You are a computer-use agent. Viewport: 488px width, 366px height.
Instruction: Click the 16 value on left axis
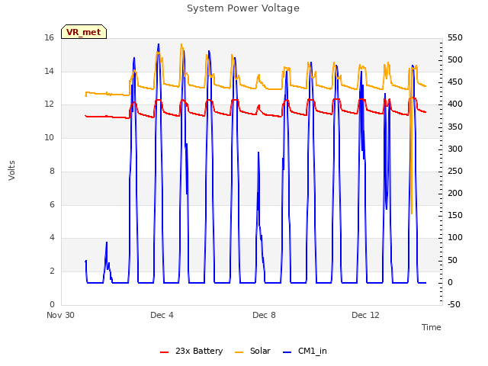pos(49,37)
